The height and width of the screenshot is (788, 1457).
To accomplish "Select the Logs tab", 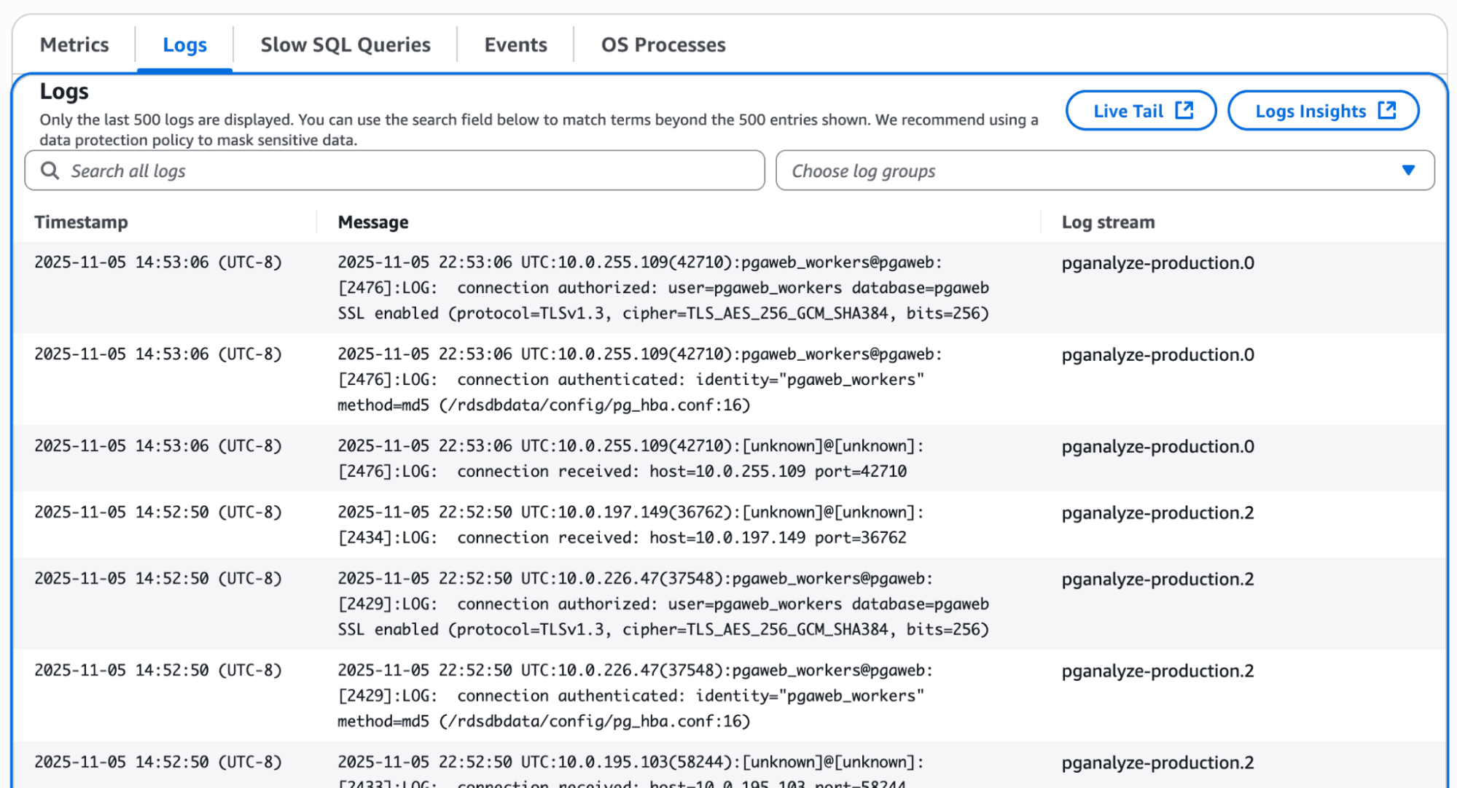I will 184,45.
